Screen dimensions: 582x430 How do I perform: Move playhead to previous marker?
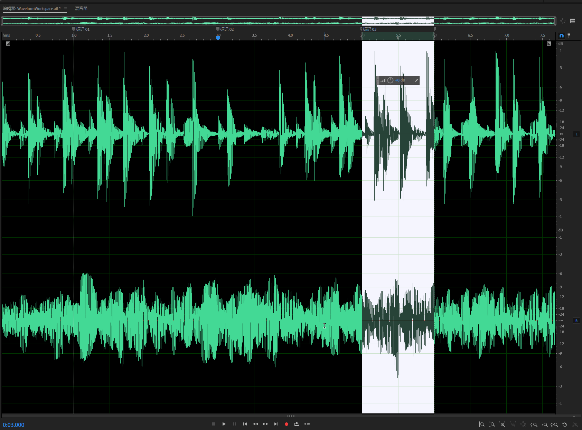pyautogui.click(x=245, y=424)
